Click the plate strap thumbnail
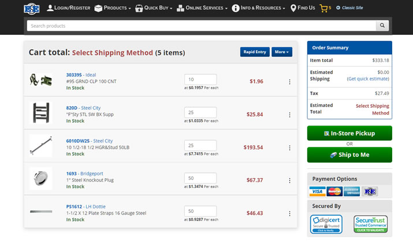 (41, 211)
